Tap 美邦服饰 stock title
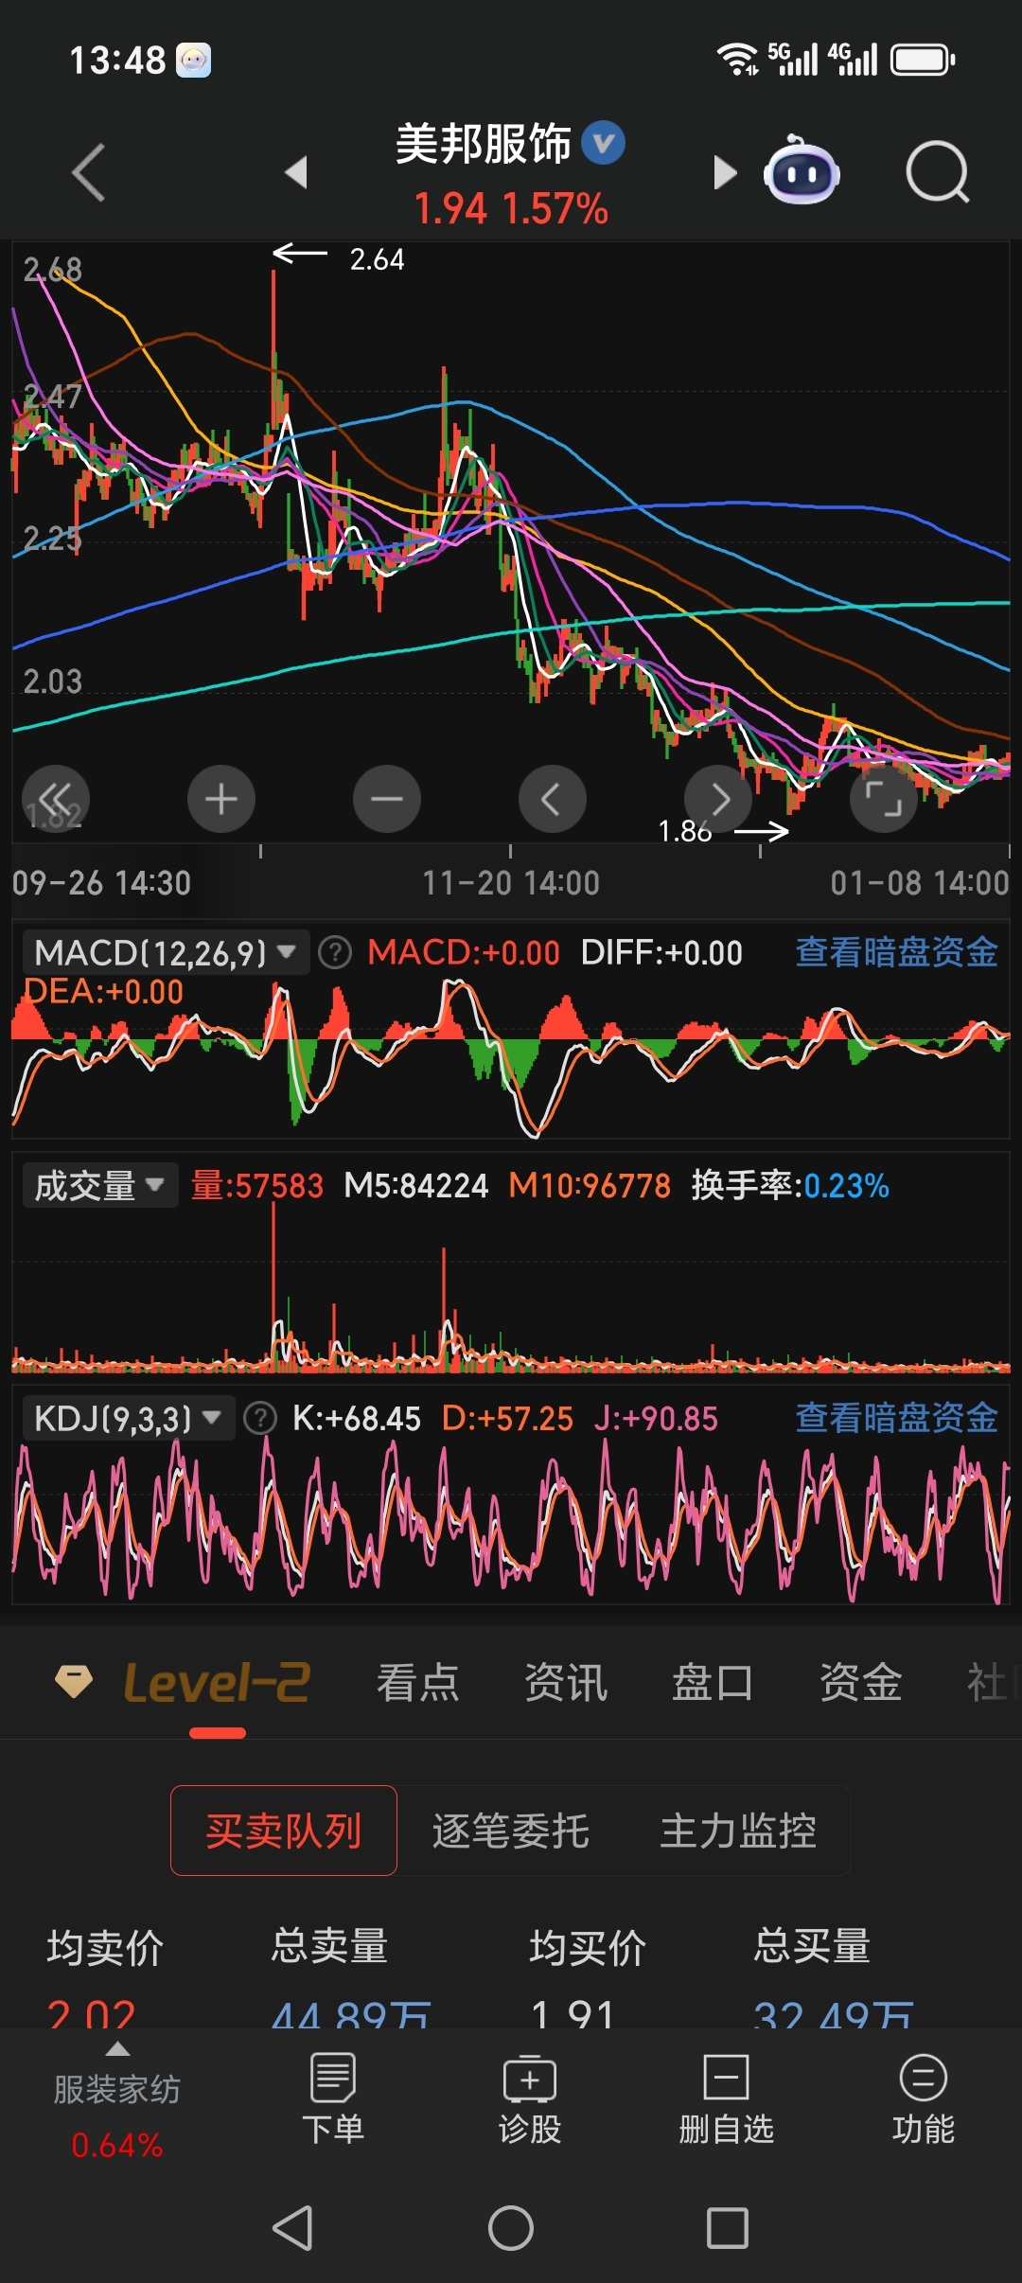The height and width of the screenshot is (2283, 1022). tap(484, 144)
